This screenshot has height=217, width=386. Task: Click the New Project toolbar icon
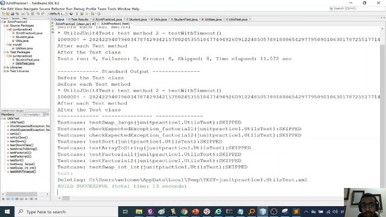pos(8,14)
